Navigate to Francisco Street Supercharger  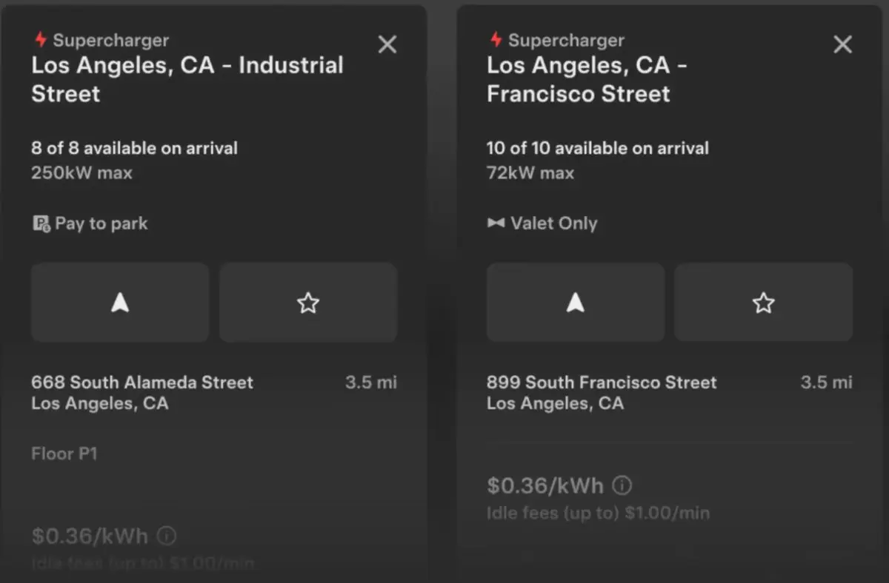pyautogui.click(x=576, y=303)
